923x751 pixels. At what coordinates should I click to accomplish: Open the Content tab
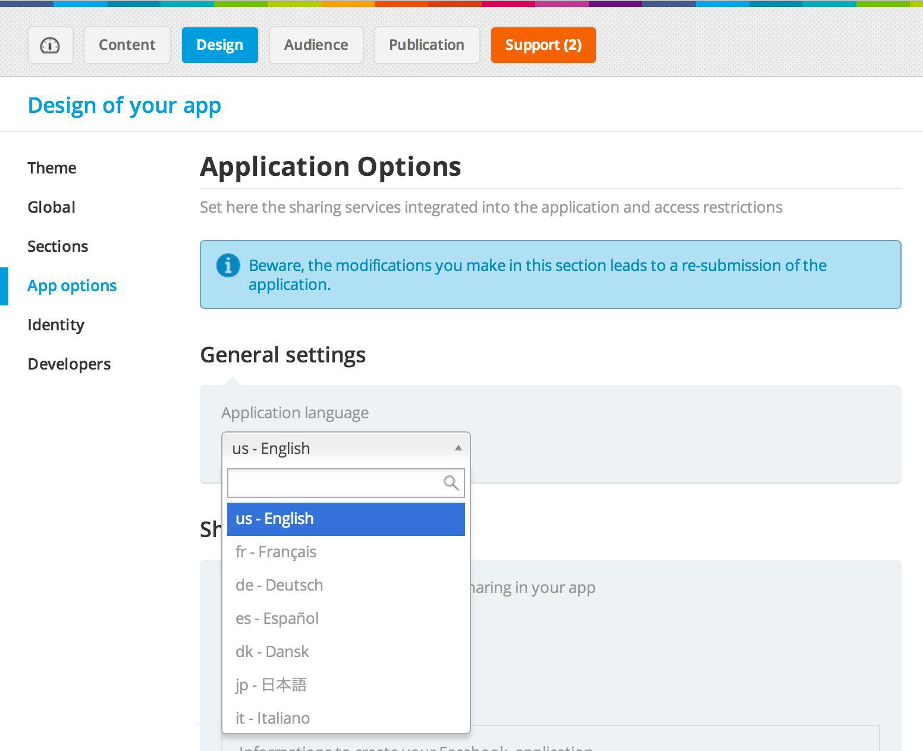coord(127,45)
